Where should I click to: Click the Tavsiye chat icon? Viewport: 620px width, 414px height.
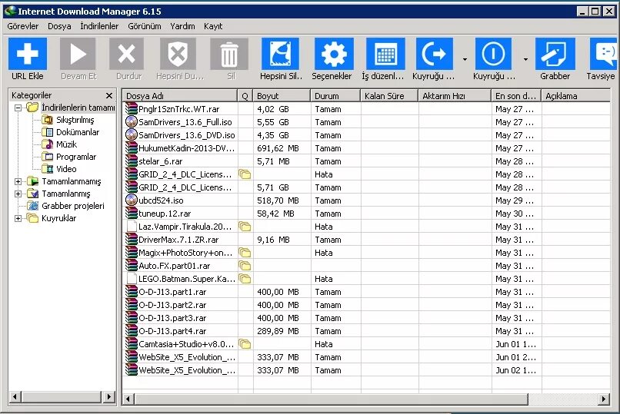pyautogui.click(x=603, y=54)
